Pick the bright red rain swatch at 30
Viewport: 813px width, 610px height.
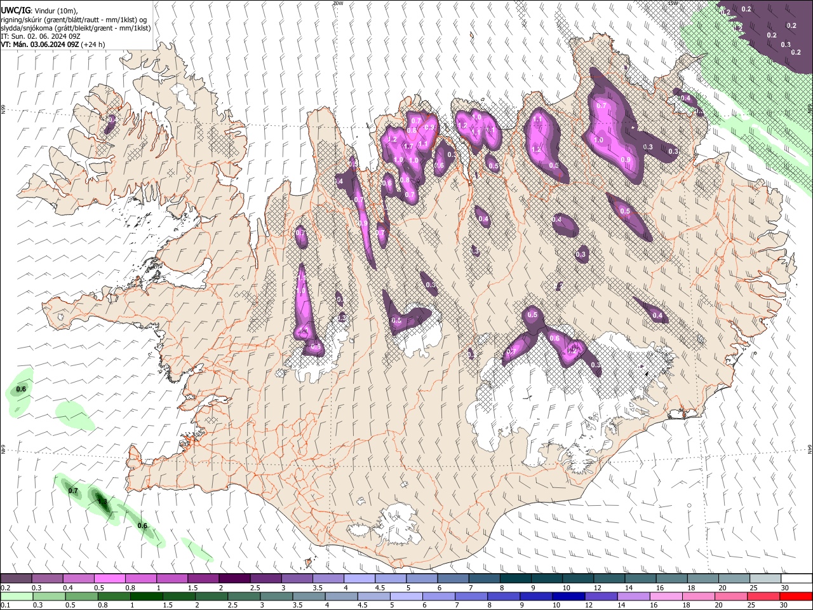[x=796, y=597]
